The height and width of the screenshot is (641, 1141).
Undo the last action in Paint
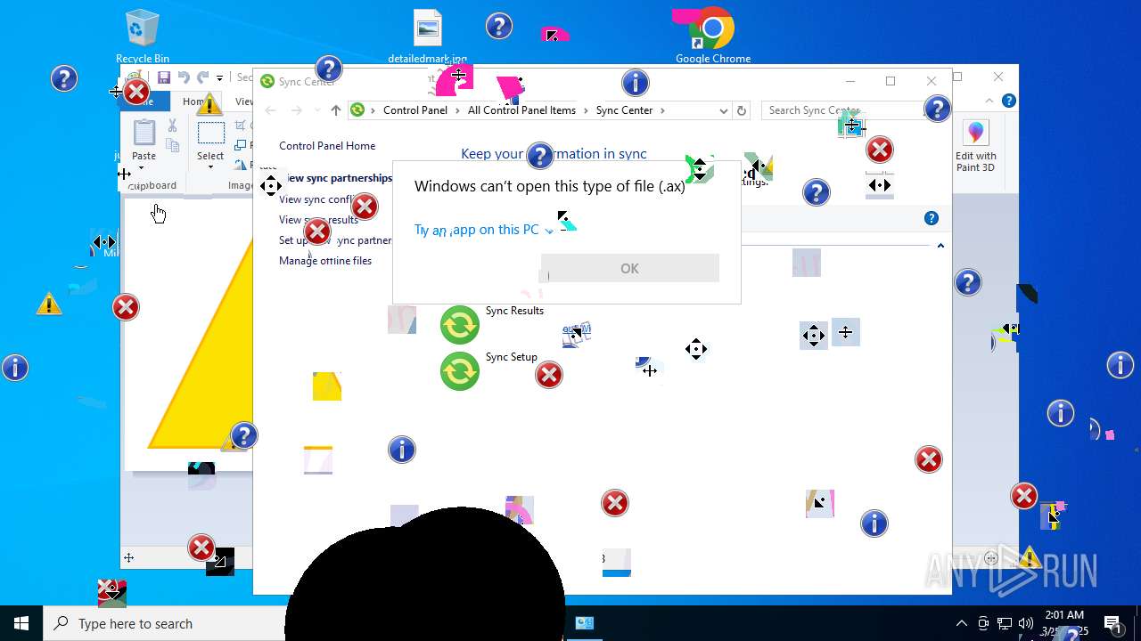184,77
